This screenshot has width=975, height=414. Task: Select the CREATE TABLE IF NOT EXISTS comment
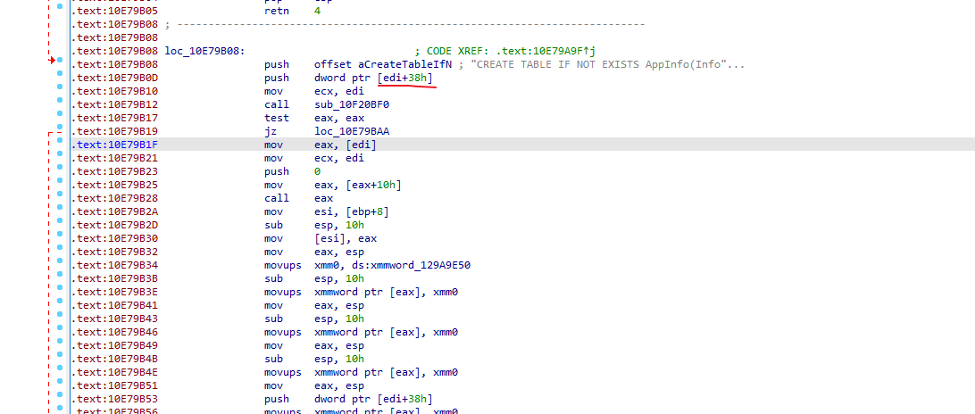(605, 64)
